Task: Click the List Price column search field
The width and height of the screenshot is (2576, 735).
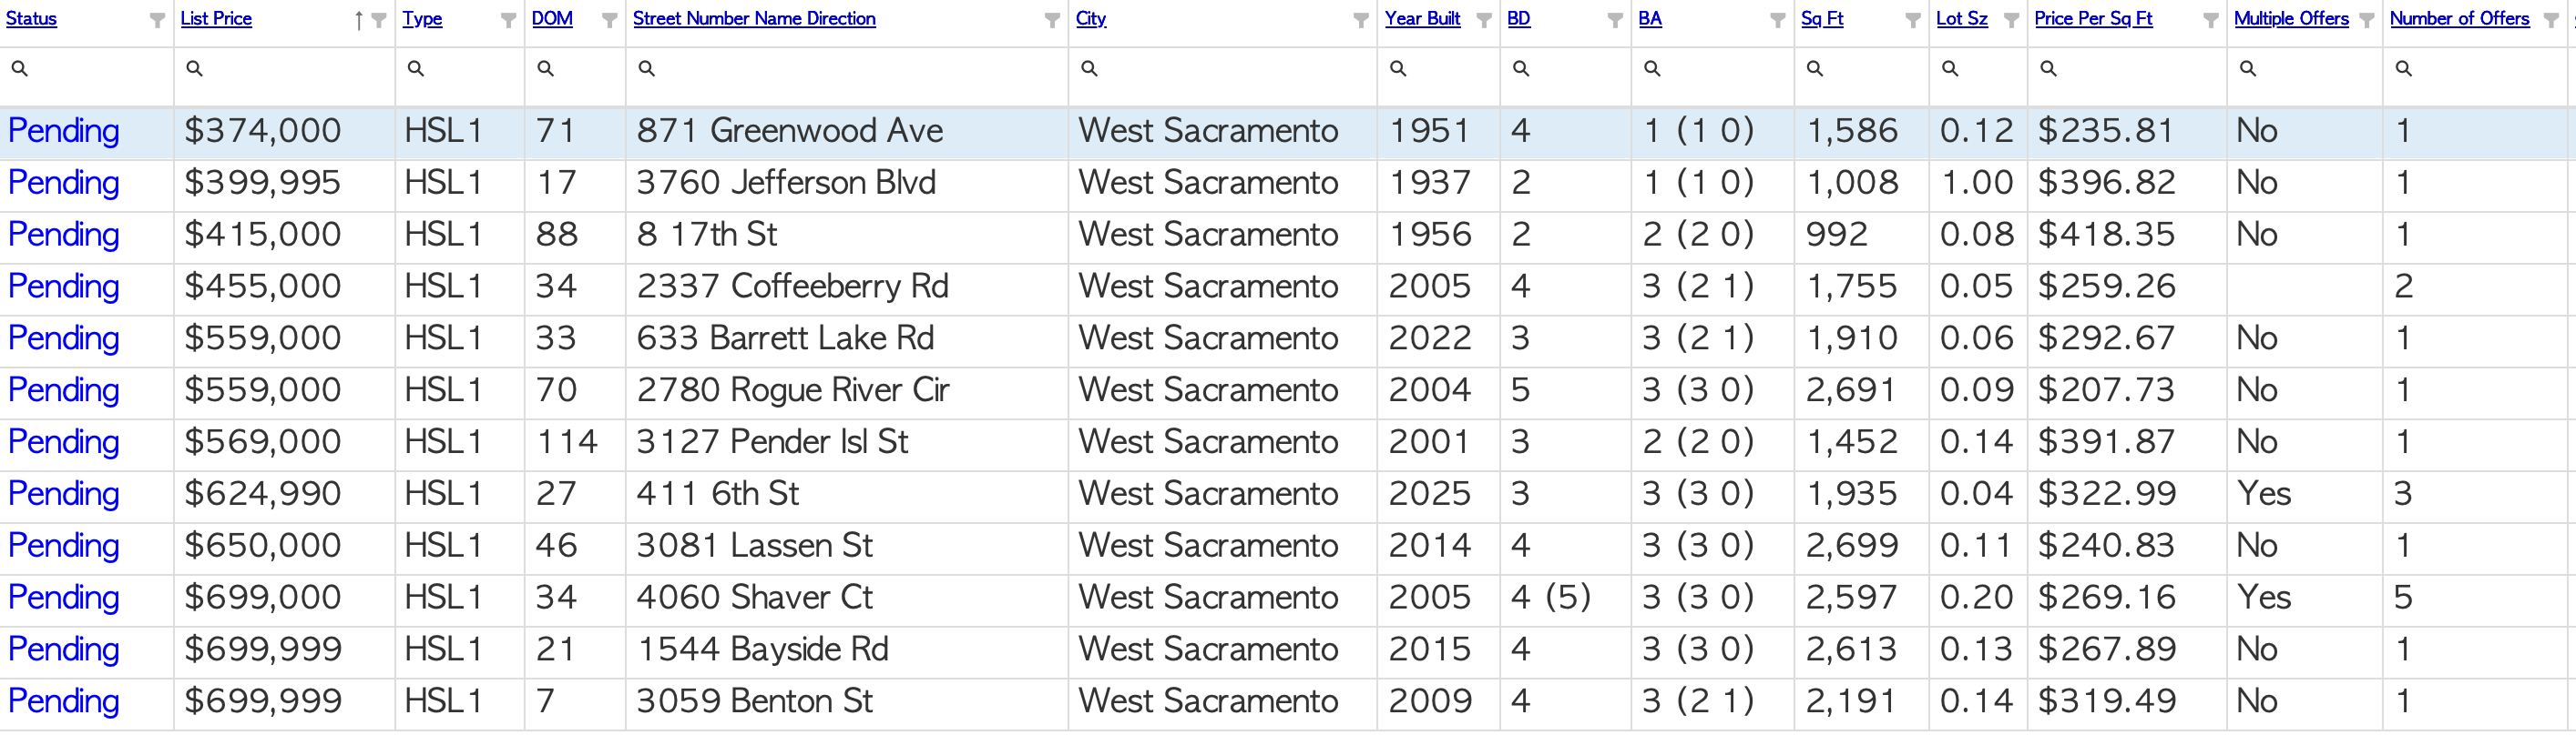Action: click(285, 69)
